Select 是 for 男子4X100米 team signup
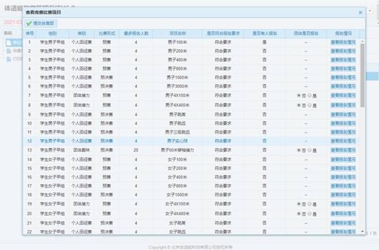The width and height of the screenshot is (379, 250). [x=310, y=95]
